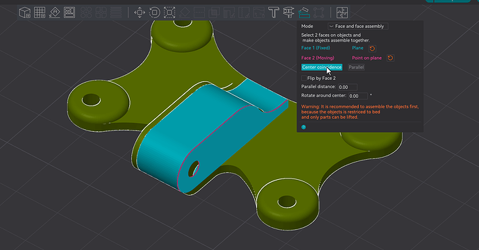The width and height of the screenshot is (479, 250).
Task: Click the Add plate grid icon
Action: point(40,12)
